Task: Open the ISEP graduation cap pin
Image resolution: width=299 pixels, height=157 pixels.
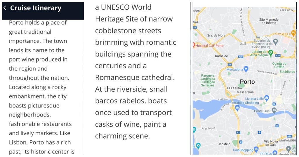Action: point(275,41)
